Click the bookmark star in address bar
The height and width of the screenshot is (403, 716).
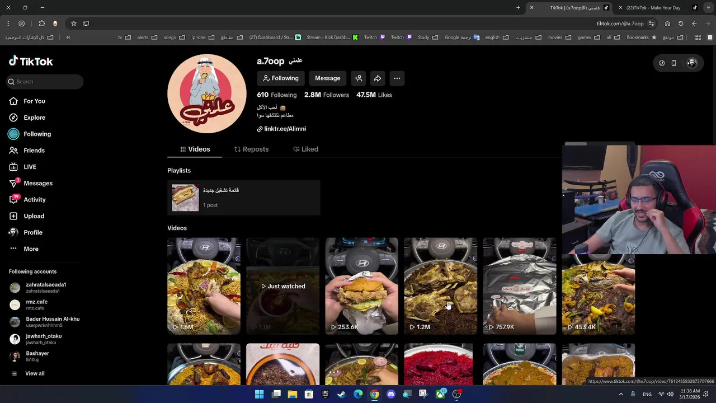pos(73,24)
